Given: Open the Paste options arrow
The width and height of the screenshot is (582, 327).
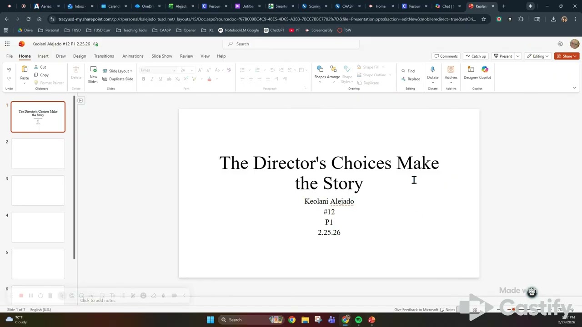Looking at the screenshot, I should 25,83.
